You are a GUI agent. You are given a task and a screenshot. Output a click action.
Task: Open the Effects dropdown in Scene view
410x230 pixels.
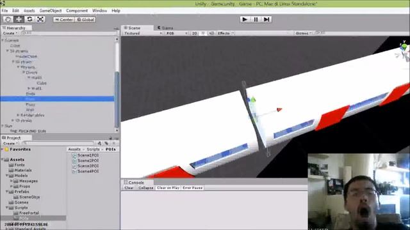225,33
